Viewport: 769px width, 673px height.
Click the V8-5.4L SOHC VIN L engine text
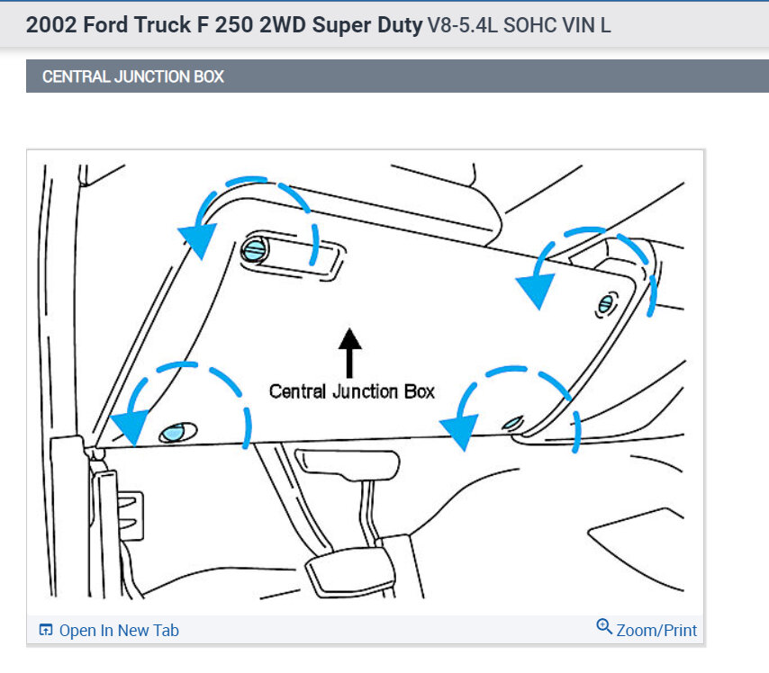pyautogui.click(x=519, y=25)
